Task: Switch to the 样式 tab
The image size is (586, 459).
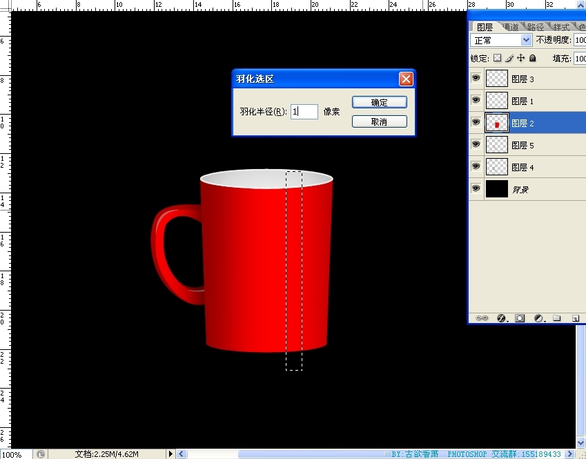Action: pos(561,27)
